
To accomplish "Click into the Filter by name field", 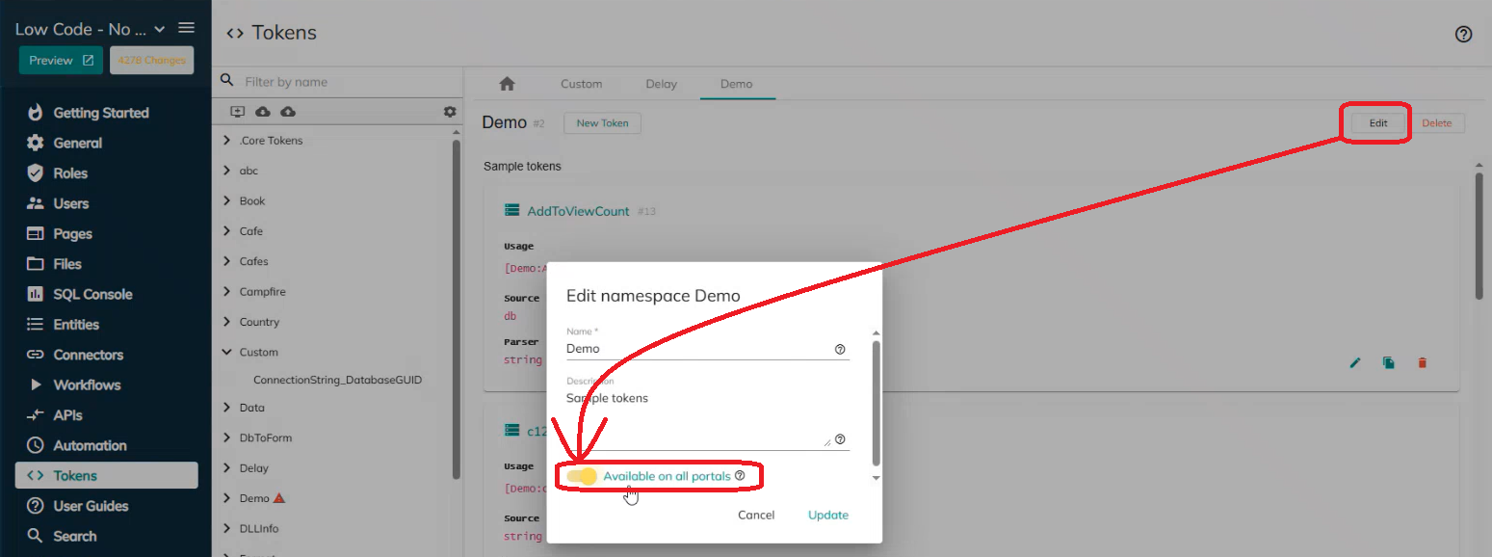I will click(x=337, y=82).
